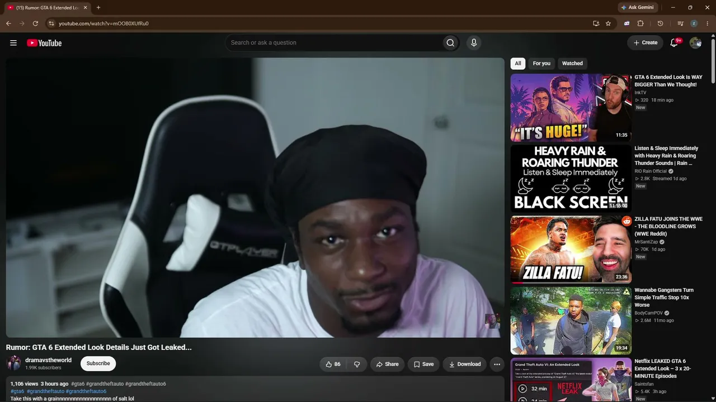Screen dimensions: 716x402
Task: Bookmark this page with the star icon
Action: pos(608,23)
